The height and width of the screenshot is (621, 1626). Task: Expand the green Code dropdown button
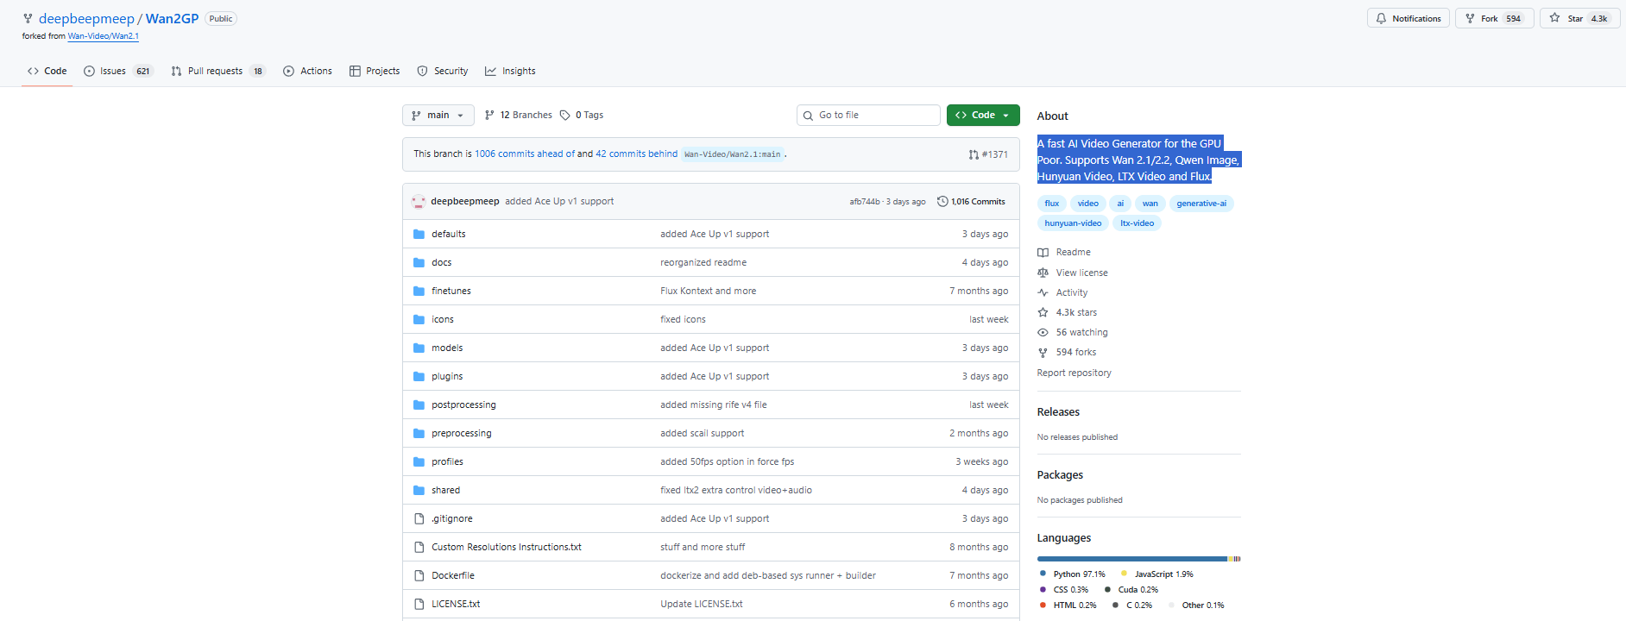tap(982, 116)
